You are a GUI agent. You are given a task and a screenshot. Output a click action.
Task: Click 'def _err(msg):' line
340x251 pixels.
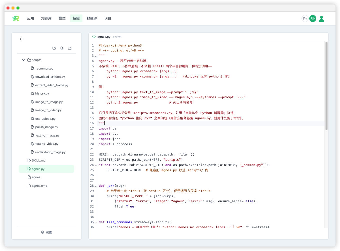(x=112, y=186)
